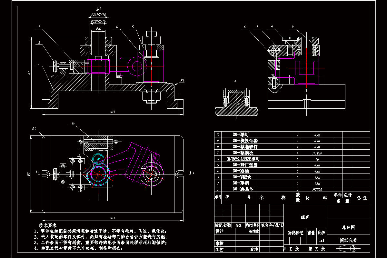Click the 'T8' material cell in row 6
This screenshot has width=387, height=258.
coord(317,159)
